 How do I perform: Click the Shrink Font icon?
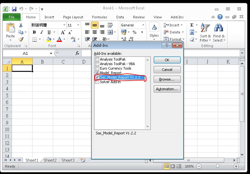pos(70,32)
